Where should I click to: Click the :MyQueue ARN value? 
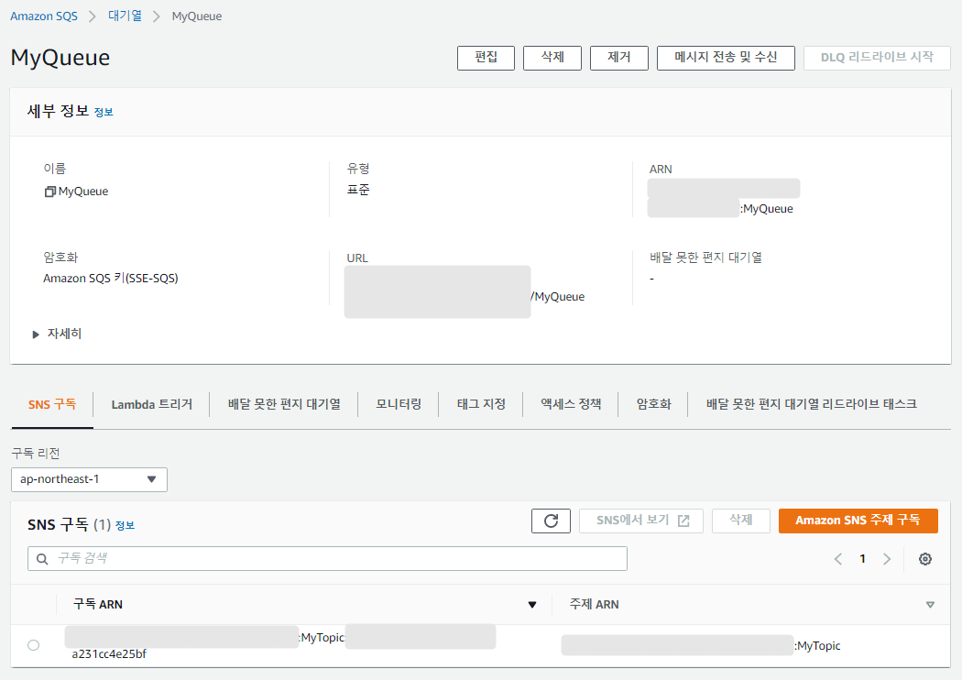766,209
